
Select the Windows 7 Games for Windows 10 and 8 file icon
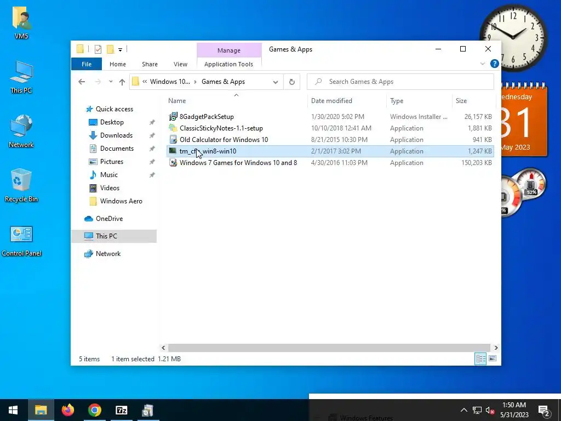[173, 162]
